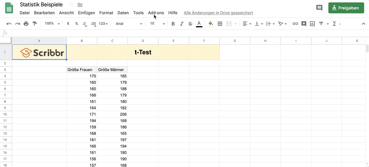The image size is (369, 167).
Task: Open the Add-ons menu
Action: click(156, 13)
